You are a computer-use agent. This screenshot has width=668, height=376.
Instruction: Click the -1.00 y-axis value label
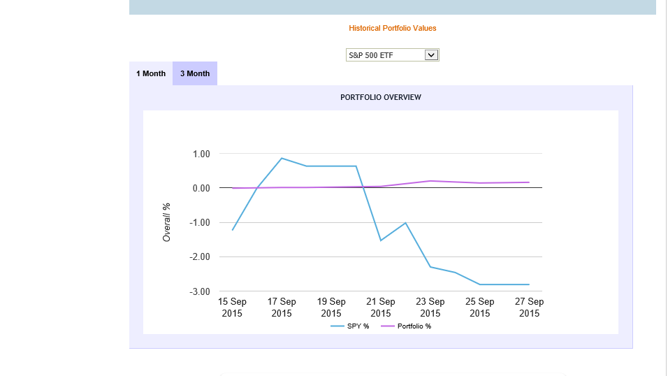pyautogui.click(x=199, y=222)
